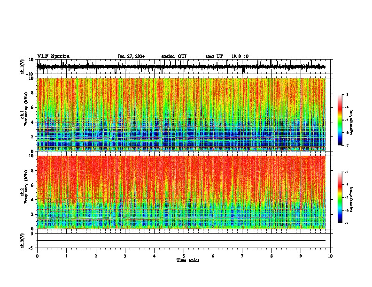
Task: Click the ch.2 spectrogram color bar
Action: tap(340, 197)
